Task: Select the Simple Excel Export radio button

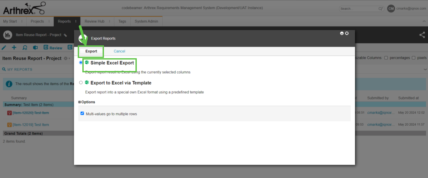Action: pyautogui.click(x=81, y=63)
